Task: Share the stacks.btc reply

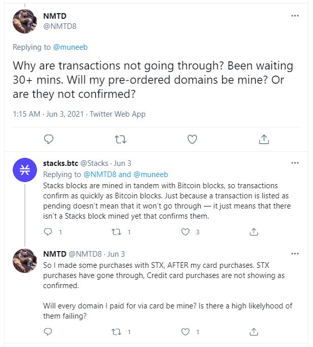Action: pyautogui.click(x=255, y=232)
